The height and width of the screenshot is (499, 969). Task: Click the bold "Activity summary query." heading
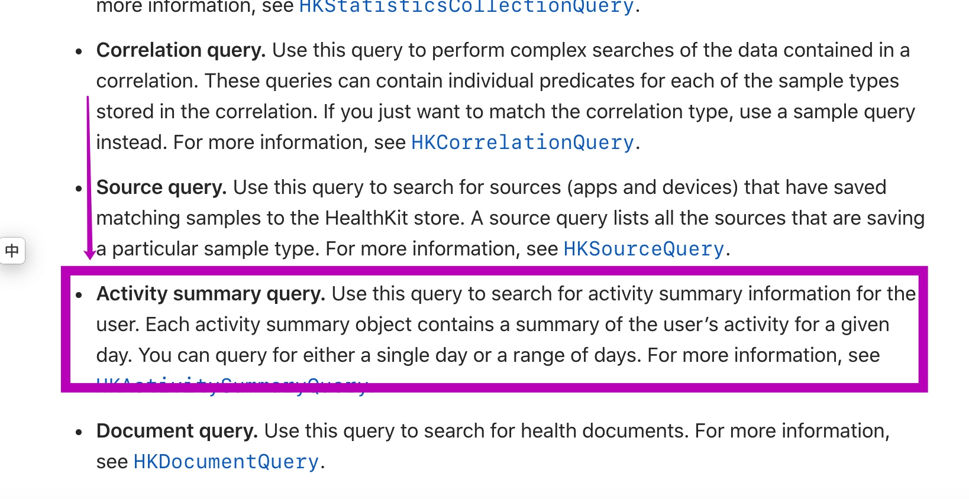[211, 294]
